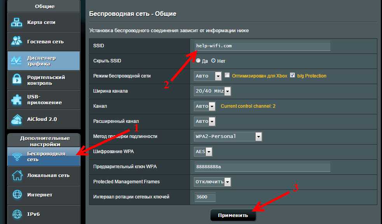The image size is (382, 224).
Task: Click the USB application puzzle icon
Action: pos(17,100)
